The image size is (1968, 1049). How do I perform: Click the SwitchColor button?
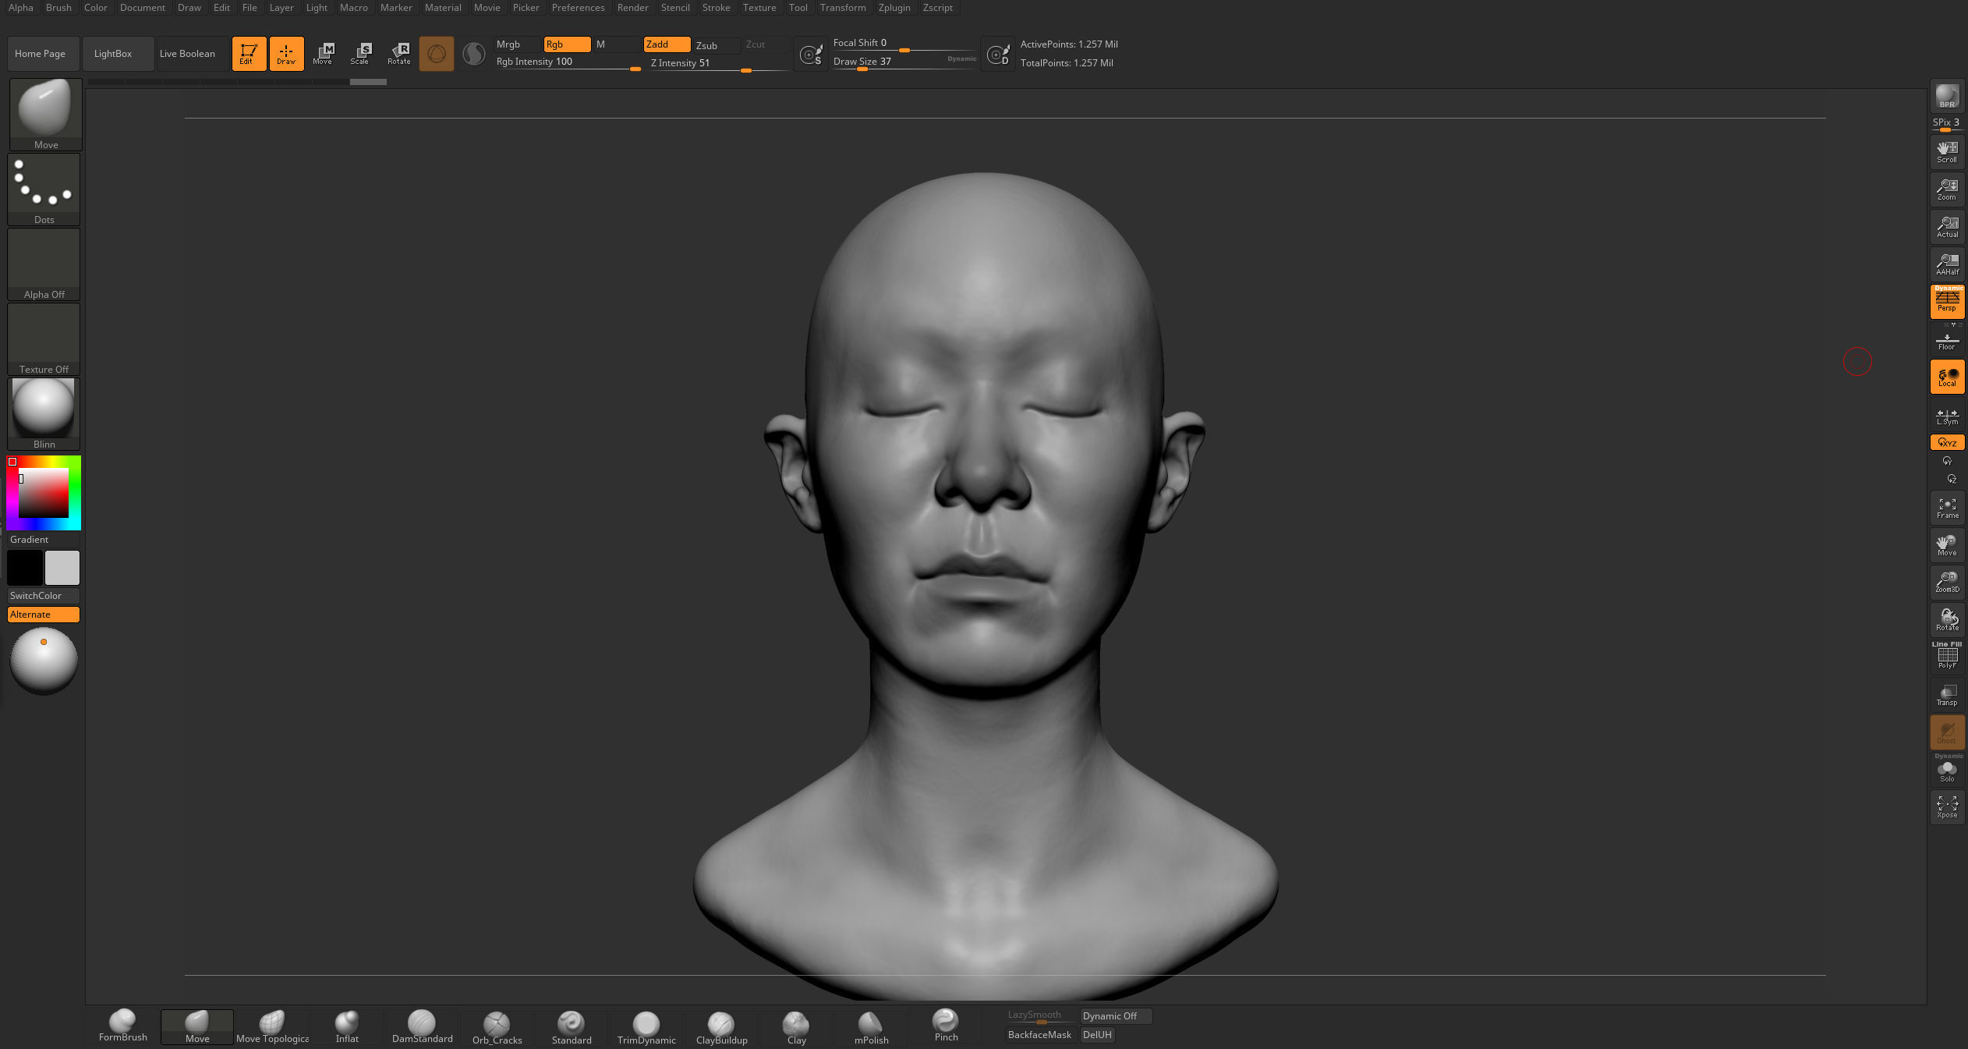point(44,596)
